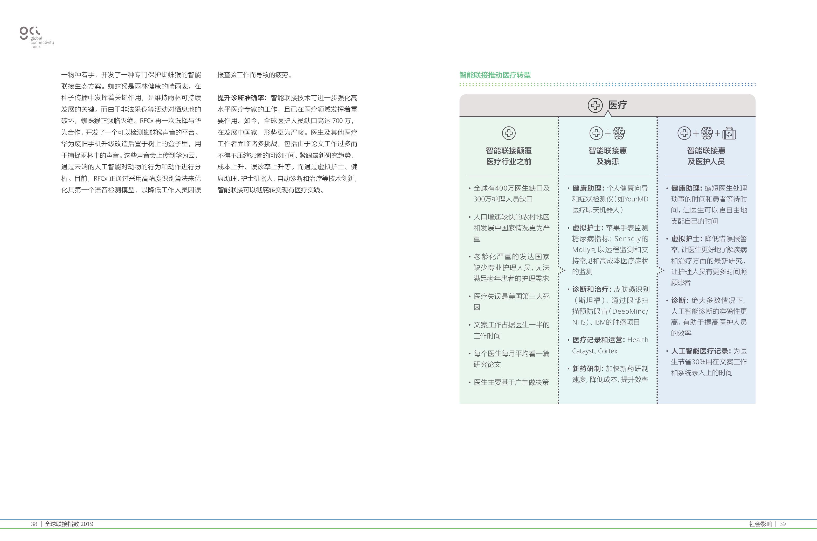
Task: Click 新药研制 bullet item
Action: point(608,374)
